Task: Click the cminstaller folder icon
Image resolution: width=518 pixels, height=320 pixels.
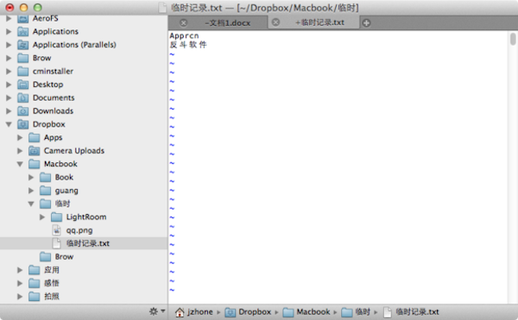Action: click(x=22, y=71)
